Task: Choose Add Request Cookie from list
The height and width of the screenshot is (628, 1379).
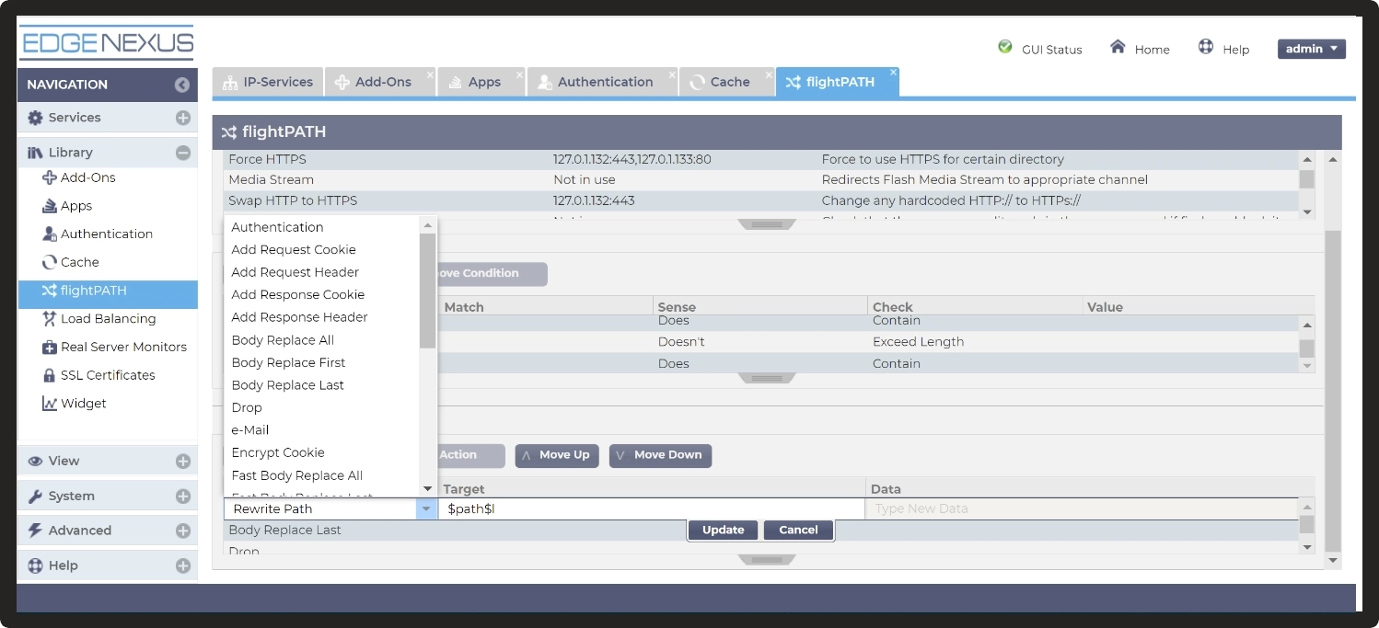Action: [x=321, y=249]
